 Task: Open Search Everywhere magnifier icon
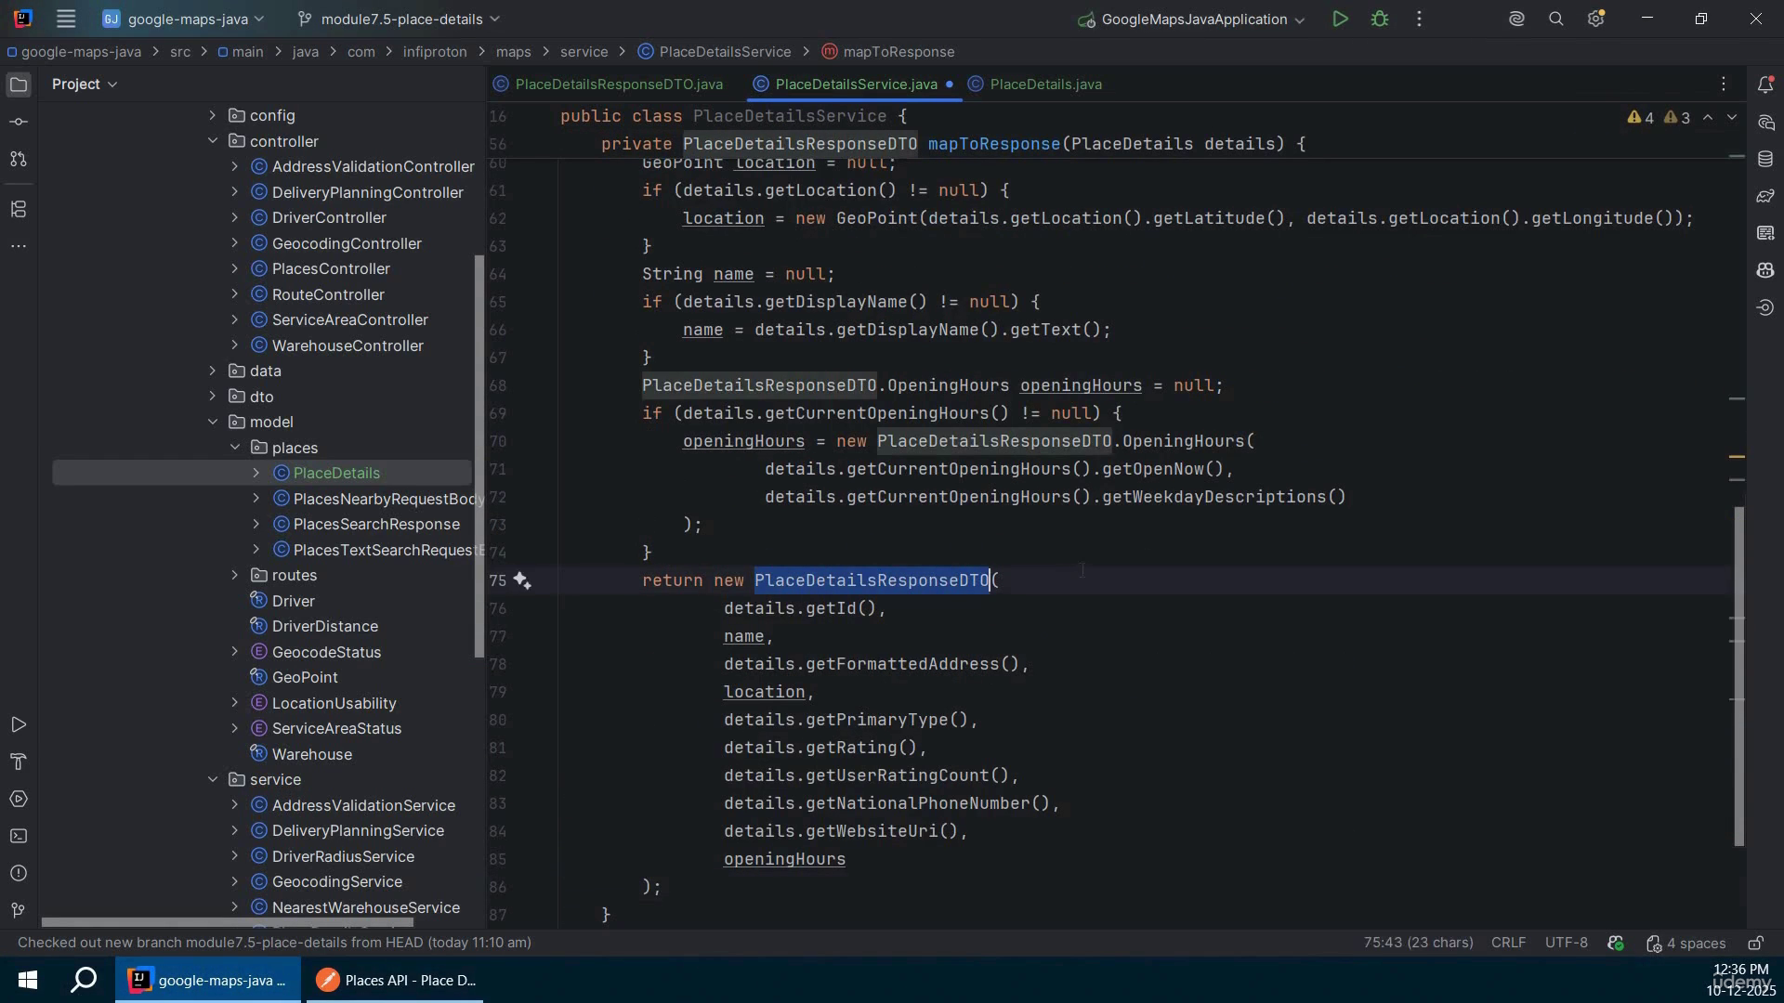pos(1556,19)
